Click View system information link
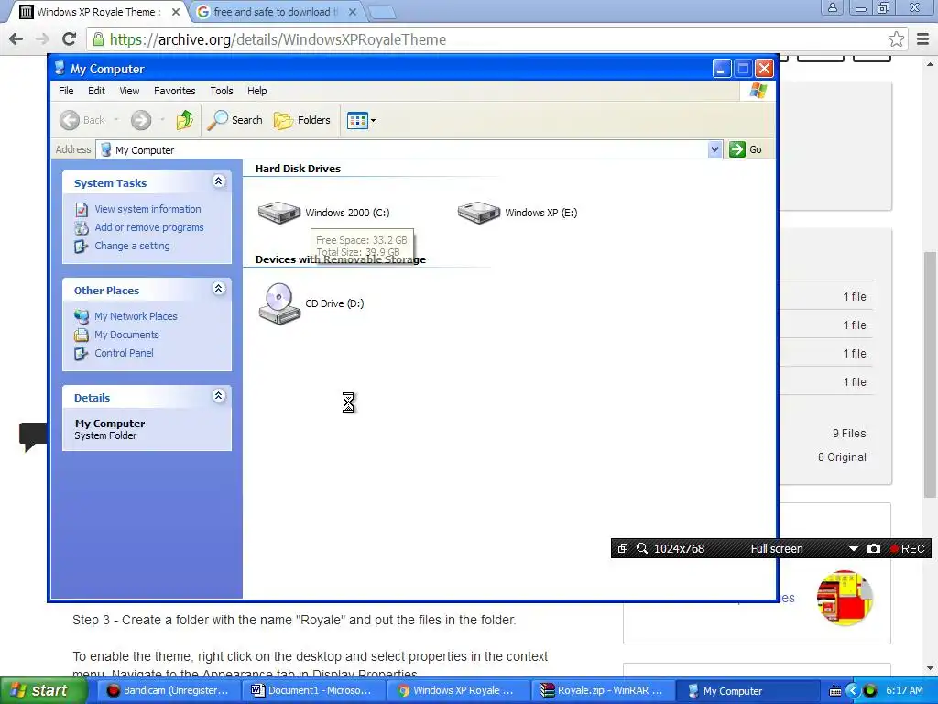This screenshot has width=938, height=704. tap(147, 209)
